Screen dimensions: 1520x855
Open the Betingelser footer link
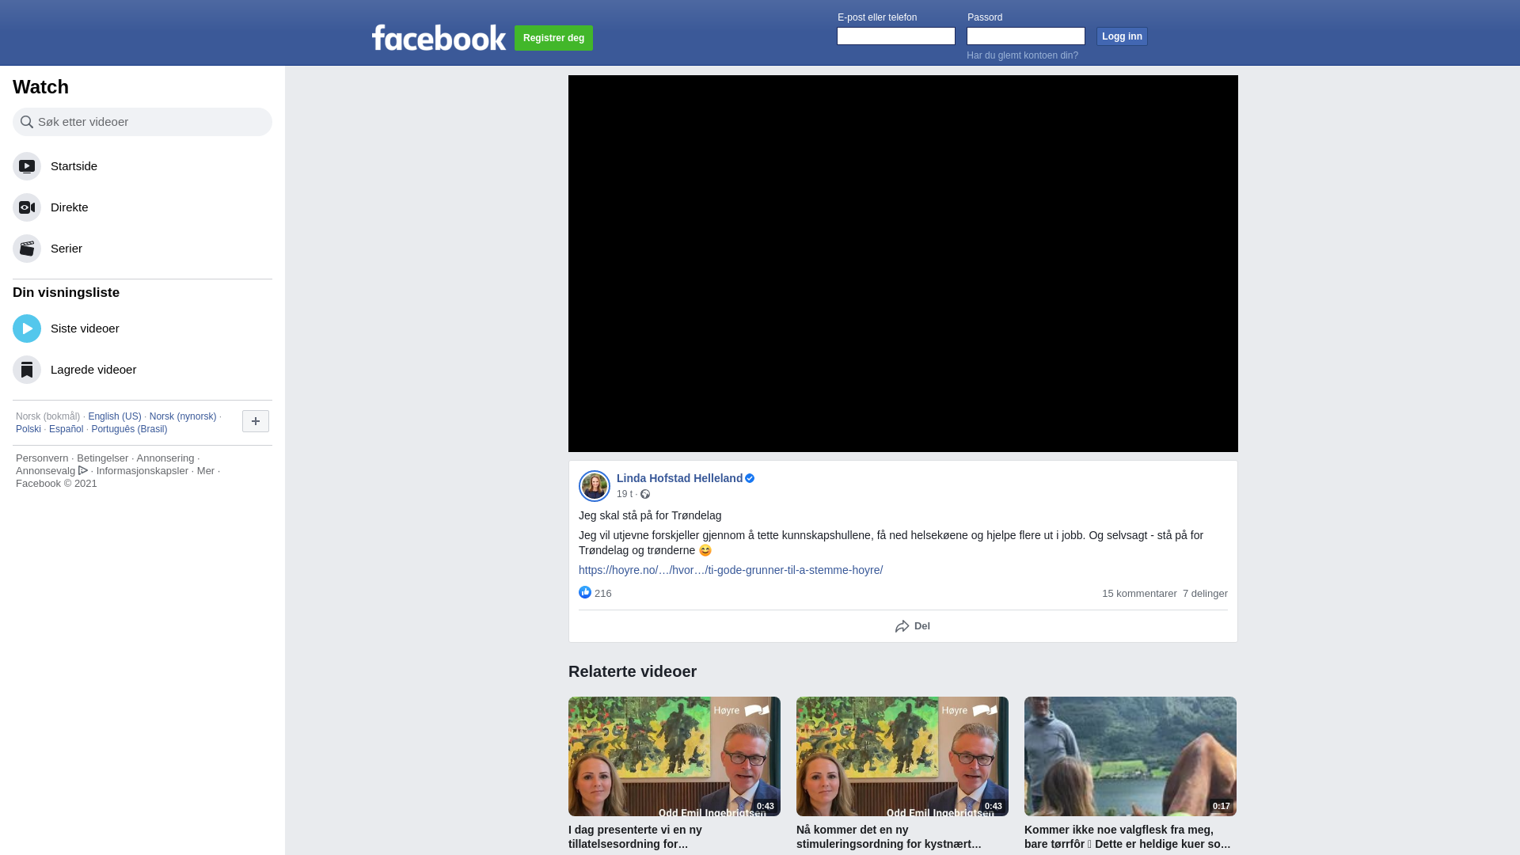102,458
